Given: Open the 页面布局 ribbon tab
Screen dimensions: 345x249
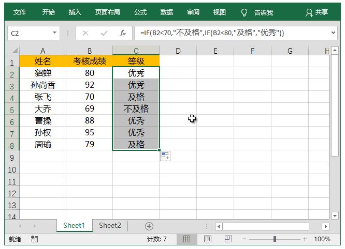Looking at the screenshot, I should coord(108,12).
